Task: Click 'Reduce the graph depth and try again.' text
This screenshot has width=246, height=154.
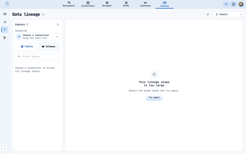Action: point(154,91)
